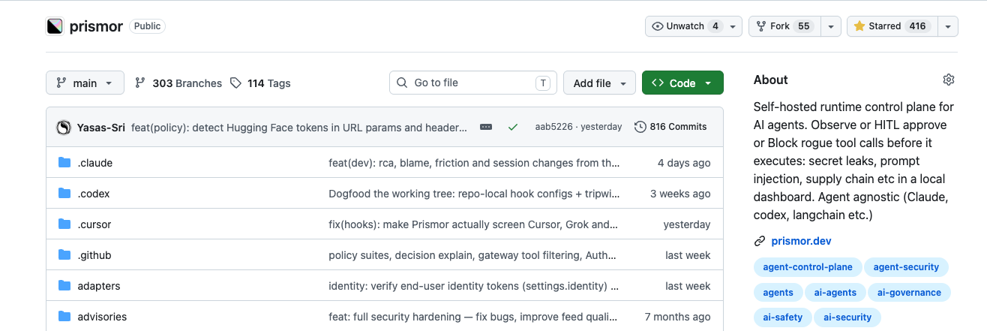Image resolution: width=987 pixels, height=331 pixels.
Task: Click the folder icon next to .cursor
Action: click(64, 224)
